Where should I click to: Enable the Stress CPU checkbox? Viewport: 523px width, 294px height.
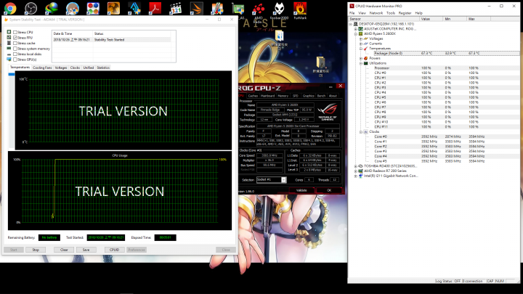click(15, 33)
